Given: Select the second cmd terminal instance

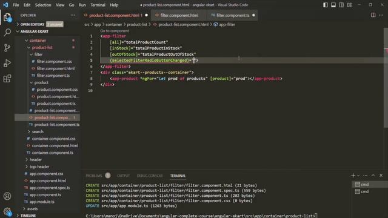Looking at the screenshot, I should click(370, 191).
